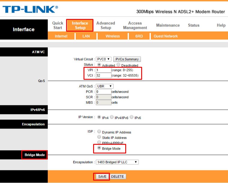Select Dynamic IP Address ISP option
The image size is (228, 183).
pos(99,132)
